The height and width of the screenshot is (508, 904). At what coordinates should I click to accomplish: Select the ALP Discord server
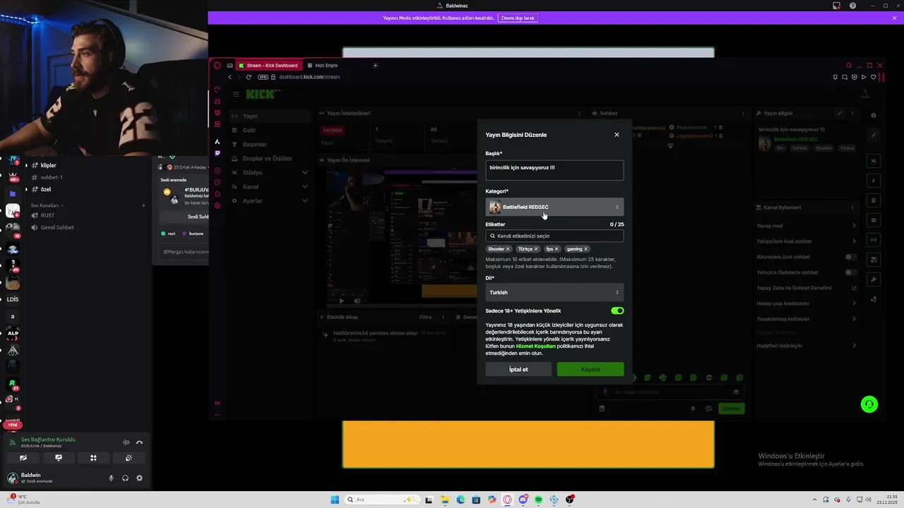(13, 333)
